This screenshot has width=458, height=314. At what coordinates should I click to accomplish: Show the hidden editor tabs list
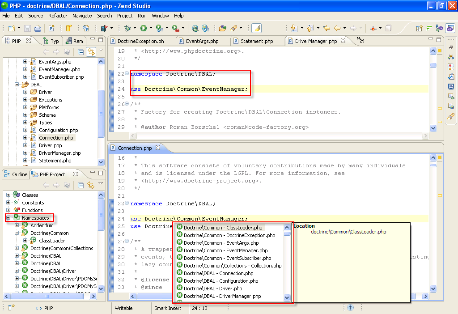361,40
